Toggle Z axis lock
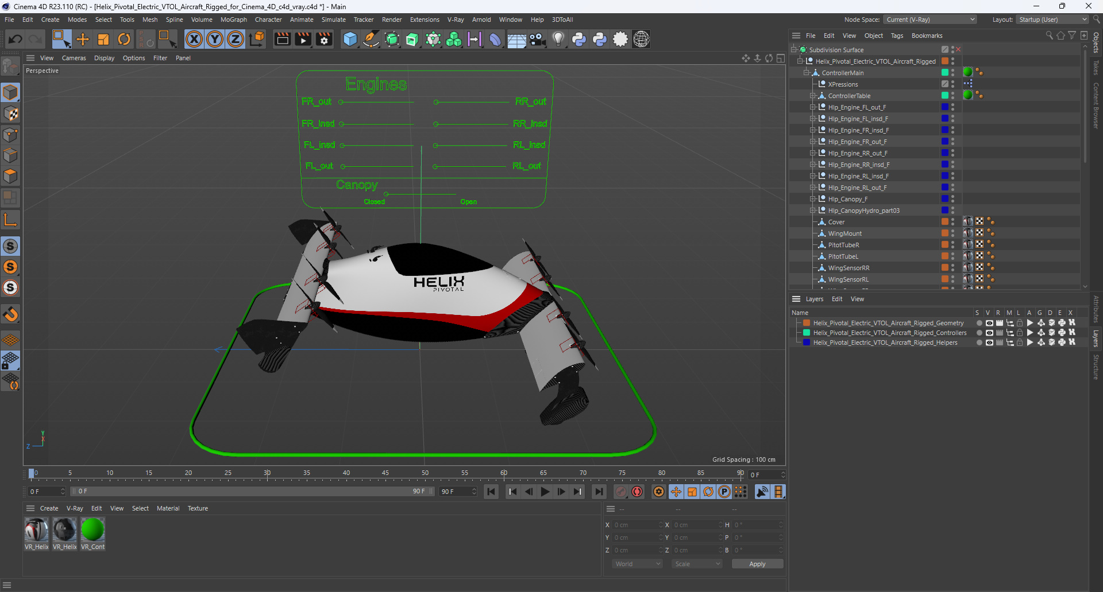The height and width of the screenshot is (592, 1103). (236, 39)
